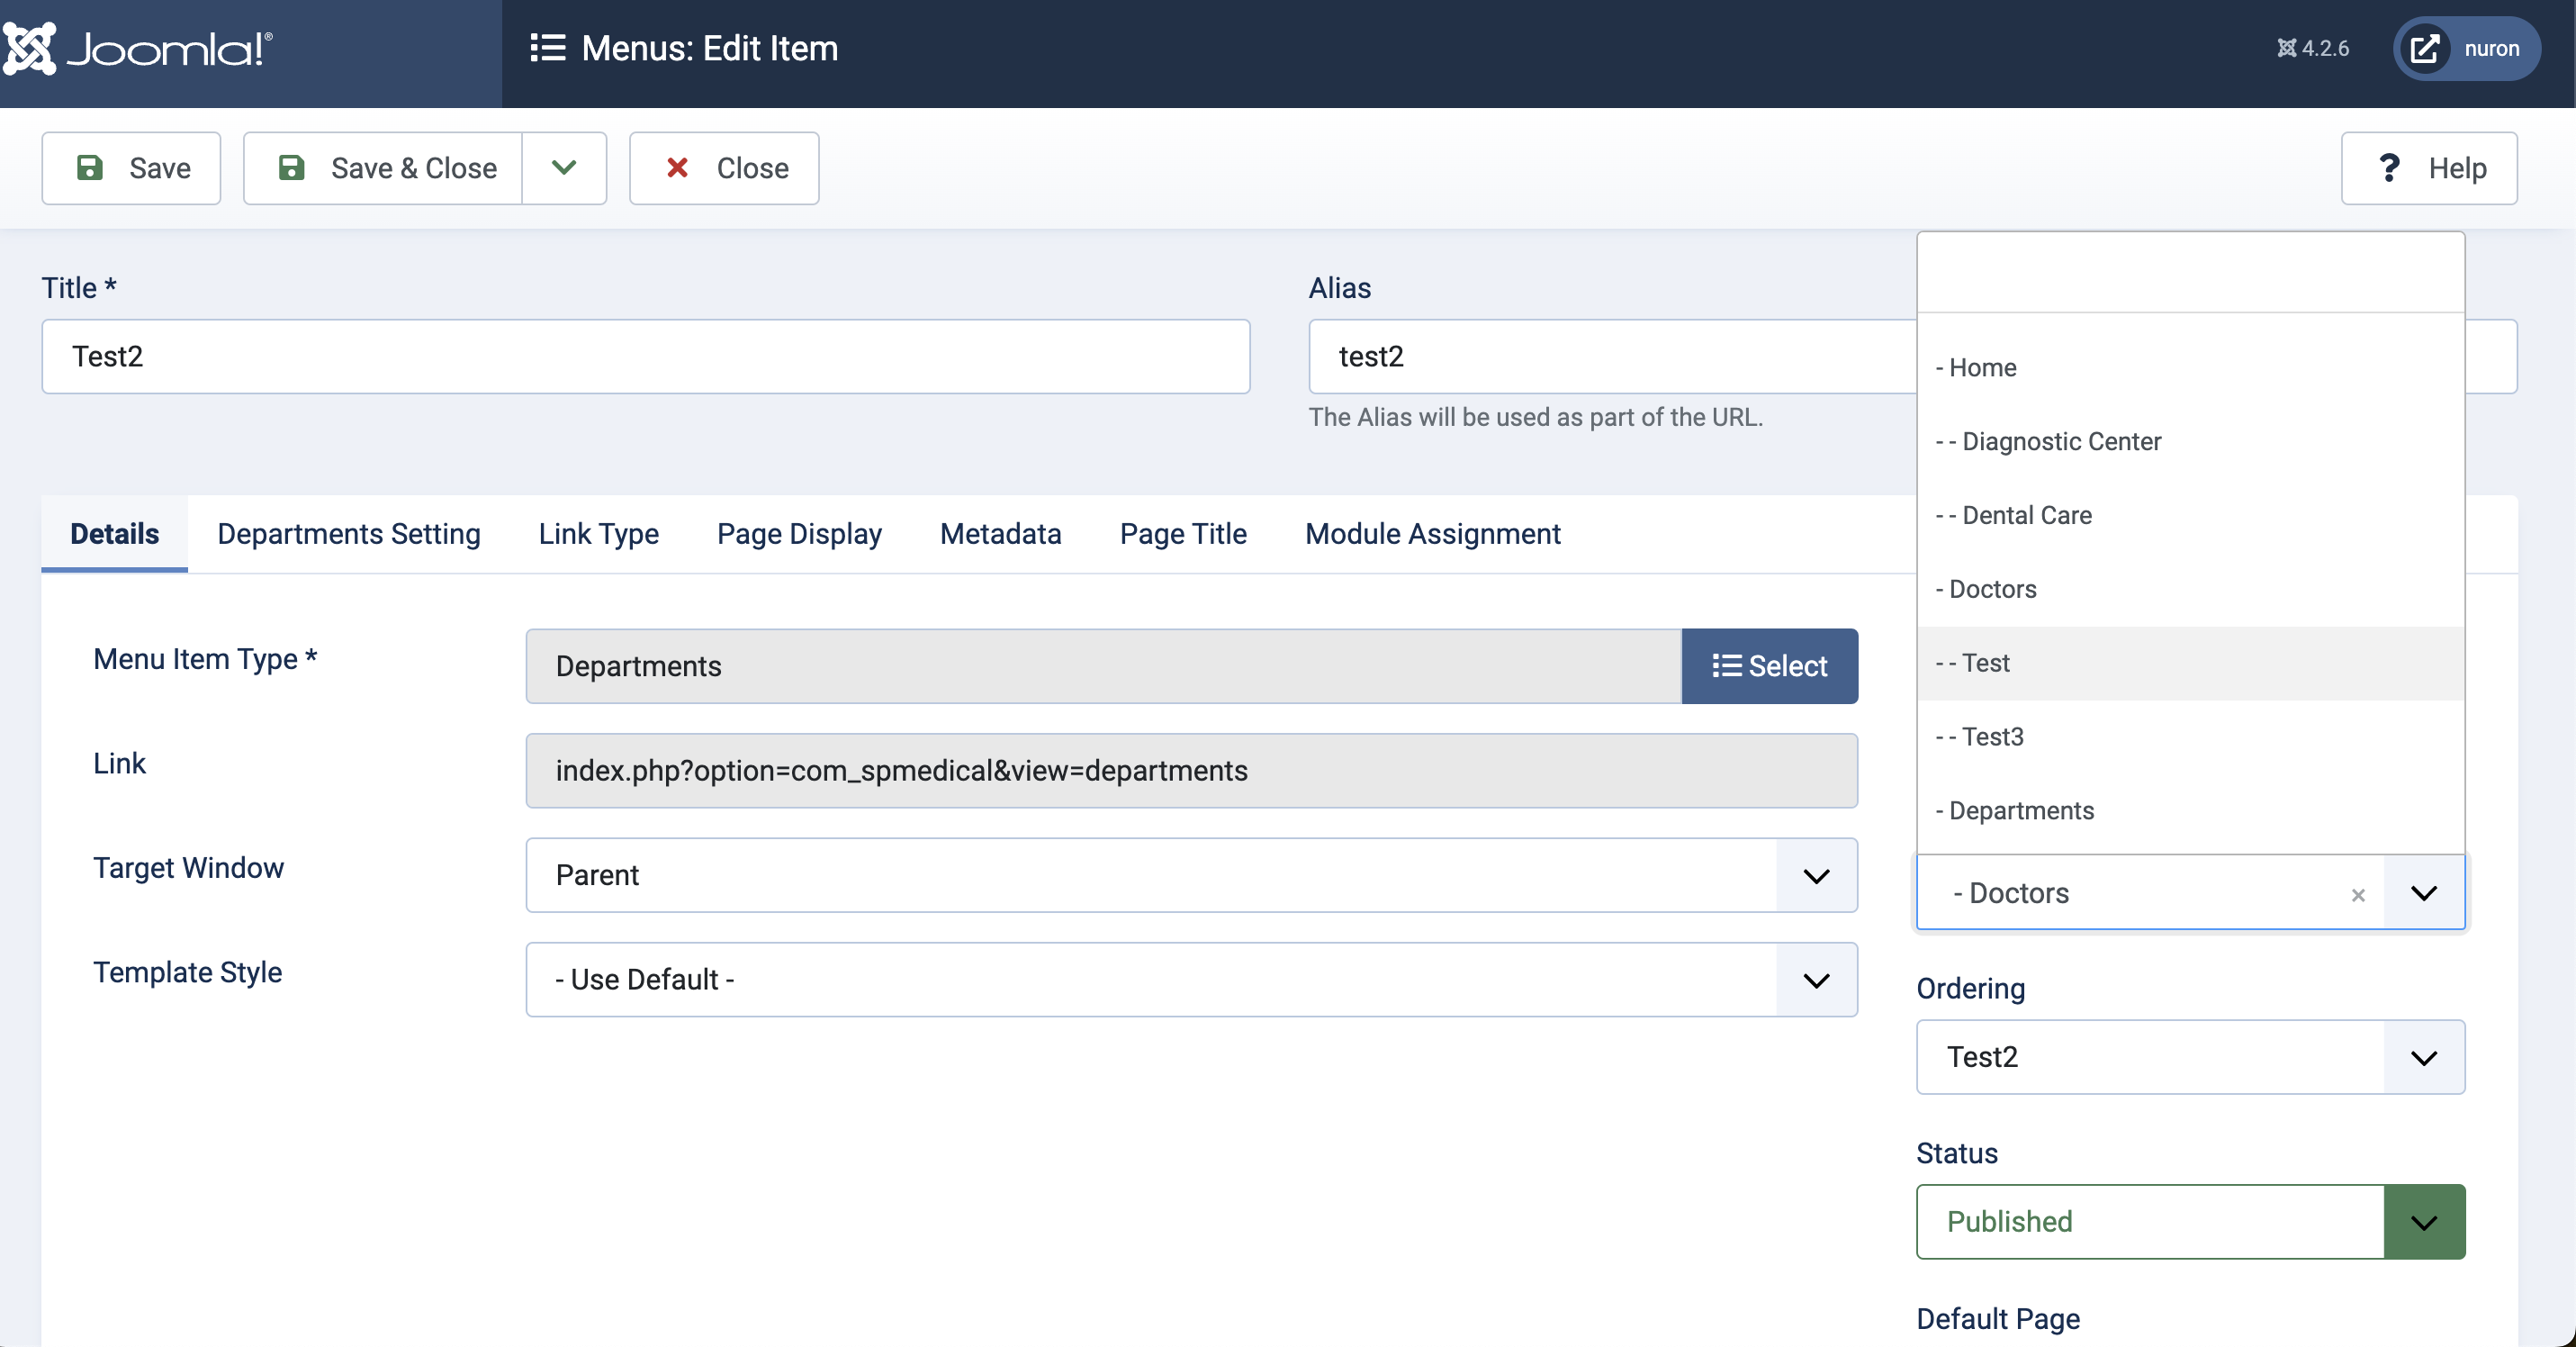Image resolution: width=2576 pixels, height=1347 pixels.
Task: Click the red X Close icon
Action: coord(677,167)
